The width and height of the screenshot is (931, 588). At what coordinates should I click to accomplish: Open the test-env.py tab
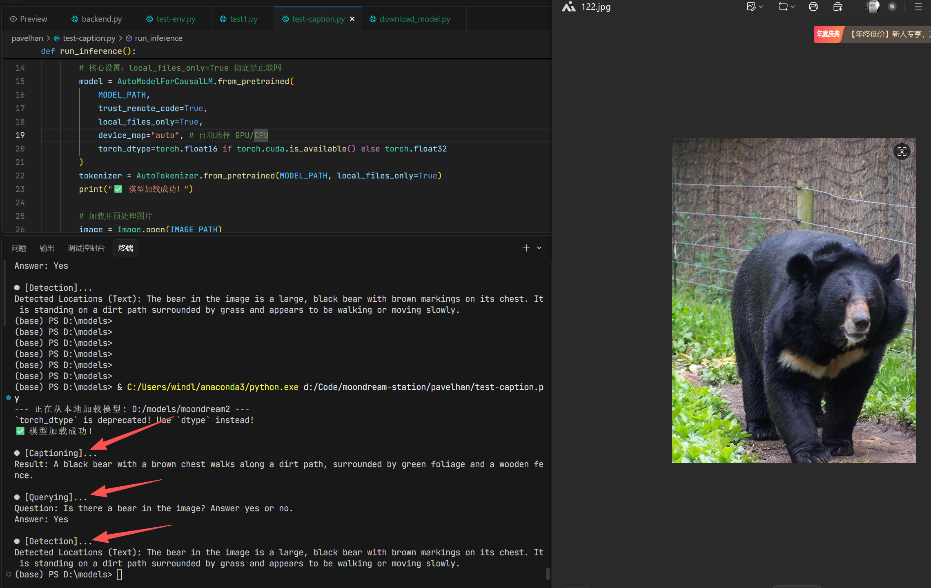[x=171, y=19]
